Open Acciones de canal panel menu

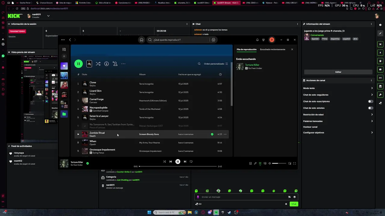click(371, 80)
